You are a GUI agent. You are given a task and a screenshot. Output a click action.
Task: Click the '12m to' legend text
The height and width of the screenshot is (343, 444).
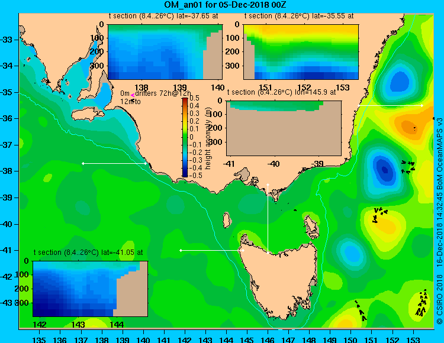click(130, 102)
